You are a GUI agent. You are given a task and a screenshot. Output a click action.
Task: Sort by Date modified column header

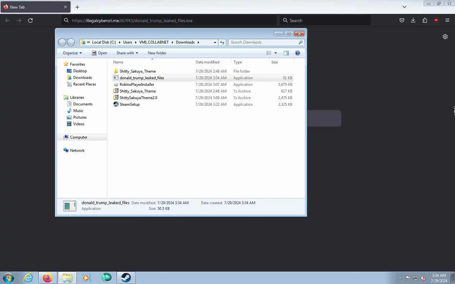click(212, 62)
